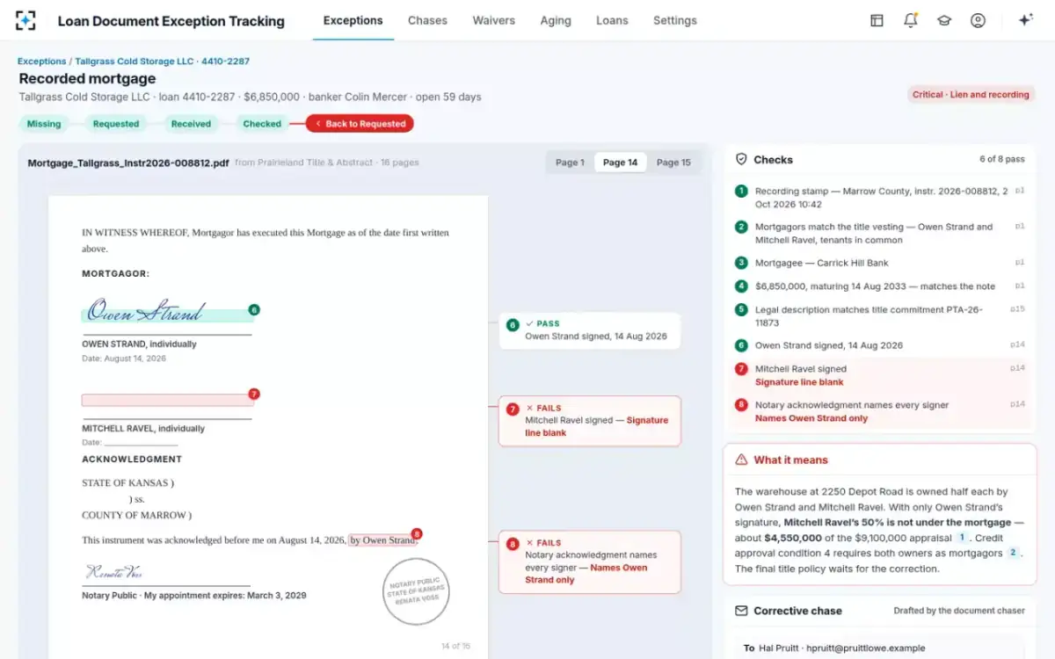Click the warning triangle beside What it means
1055x659 pixels.
click(x=741, y=460)
